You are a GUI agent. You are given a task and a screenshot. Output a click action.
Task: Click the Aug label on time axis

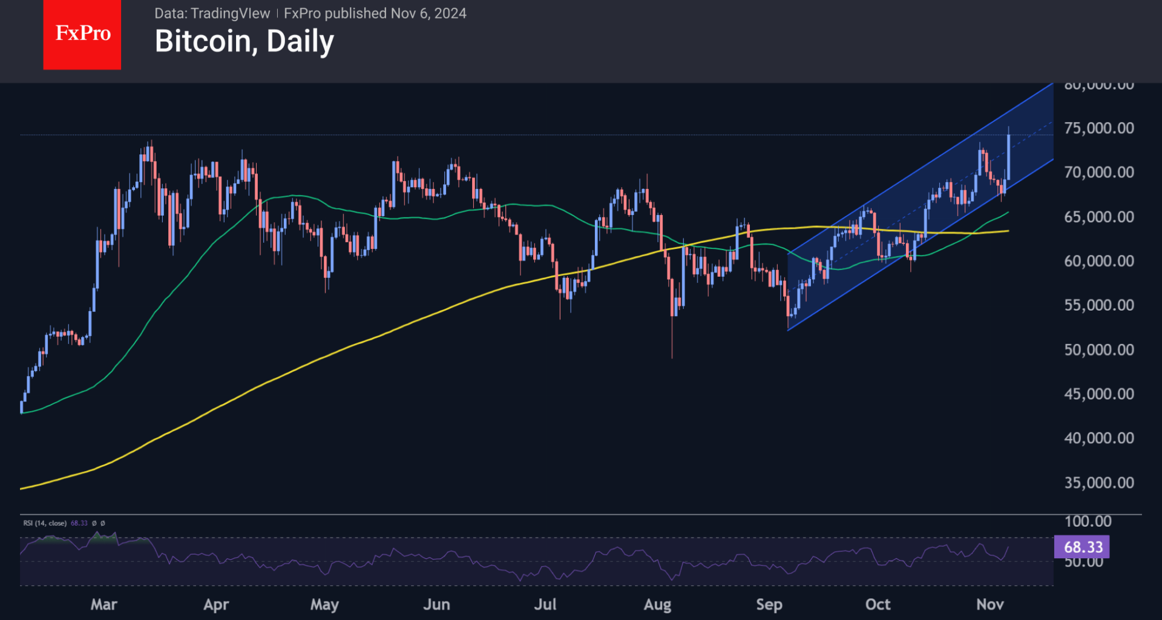point(657,605)
